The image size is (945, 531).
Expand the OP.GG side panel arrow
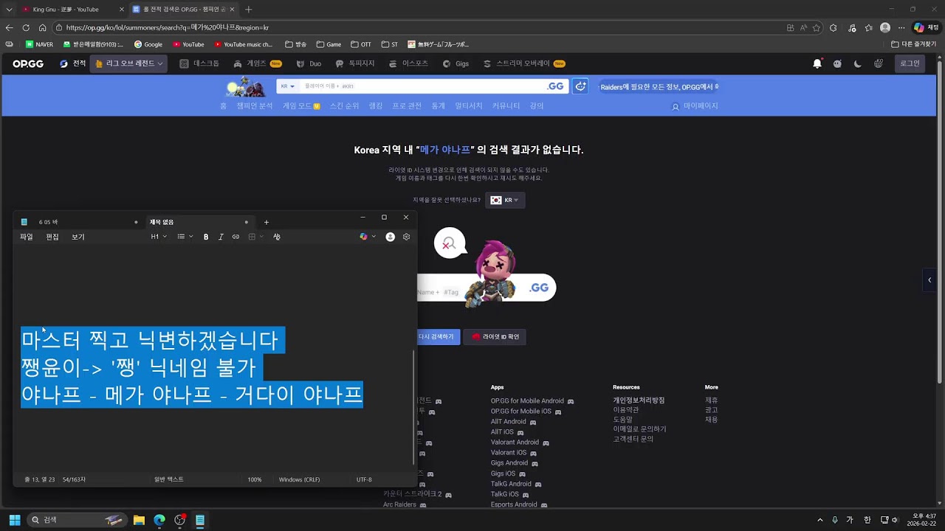point(929,280)
